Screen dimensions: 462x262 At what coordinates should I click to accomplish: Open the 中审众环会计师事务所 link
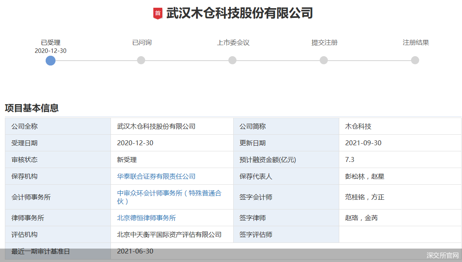click(169, 197)
